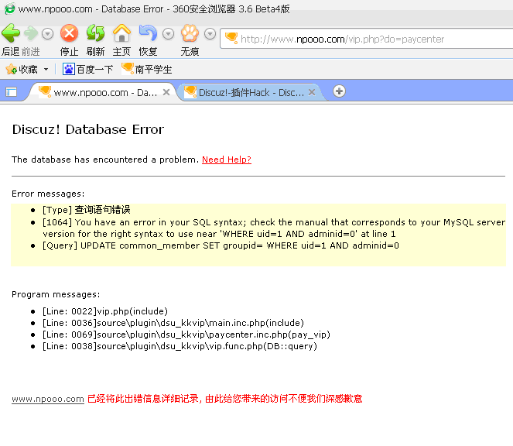Click the main.inc.php(include) line entry
The image size is (513, 446).
click(x=173, y=323)
